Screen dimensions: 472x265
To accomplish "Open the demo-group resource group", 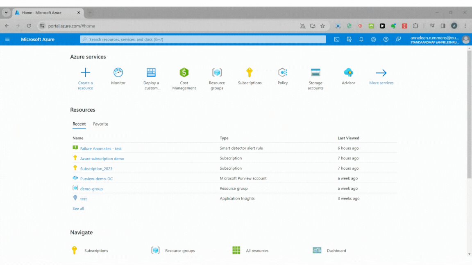I will coord(91,189).
